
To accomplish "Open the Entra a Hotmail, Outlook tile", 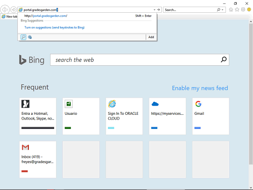I will pos(38,116).
